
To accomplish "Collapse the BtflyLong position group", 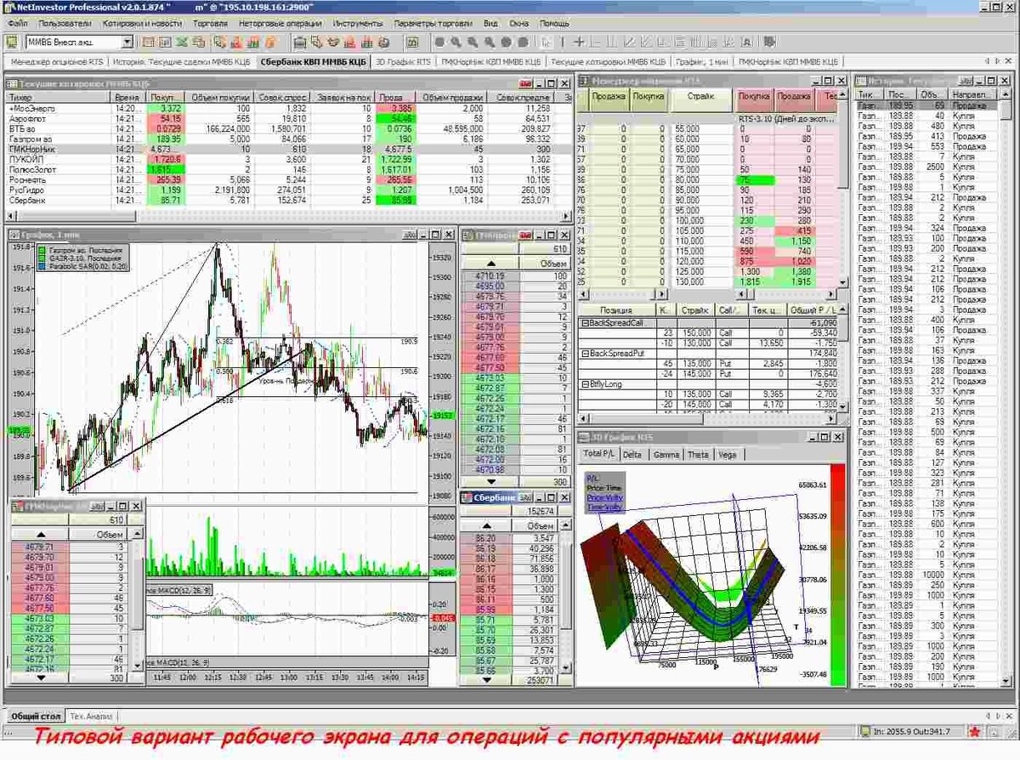I will pyautogui.click(x=585, y=383).
